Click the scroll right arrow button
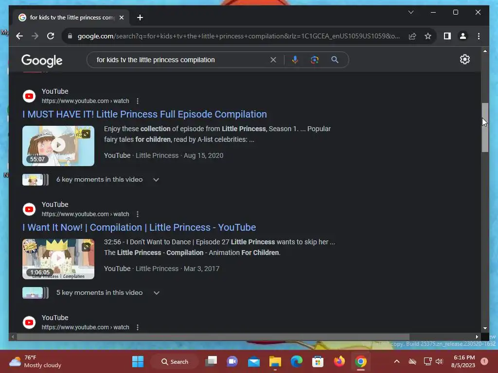The image size is (498, 373). click(x=477, y=337)
